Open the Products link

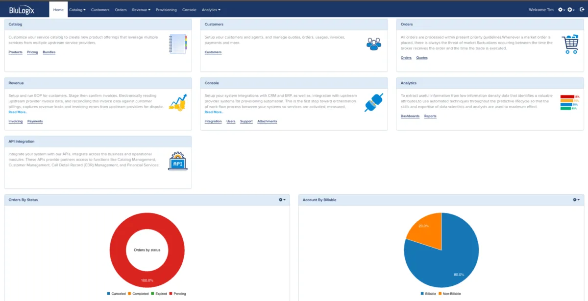tap(16, 52)
